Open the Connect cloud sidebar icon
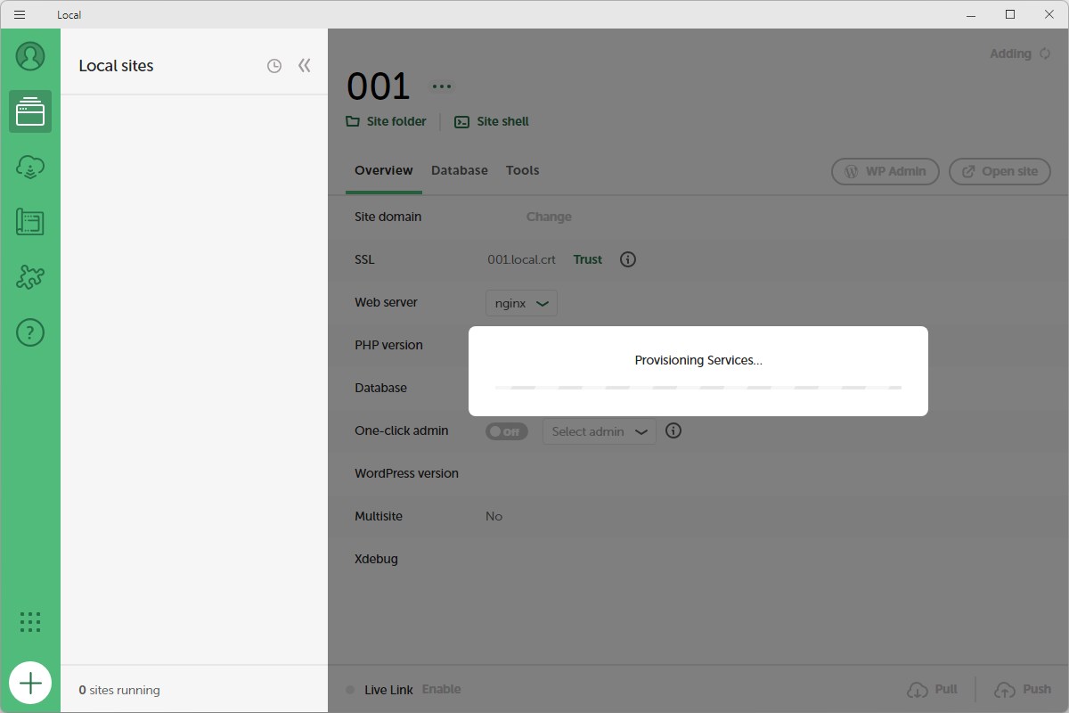 pos(30,167)
